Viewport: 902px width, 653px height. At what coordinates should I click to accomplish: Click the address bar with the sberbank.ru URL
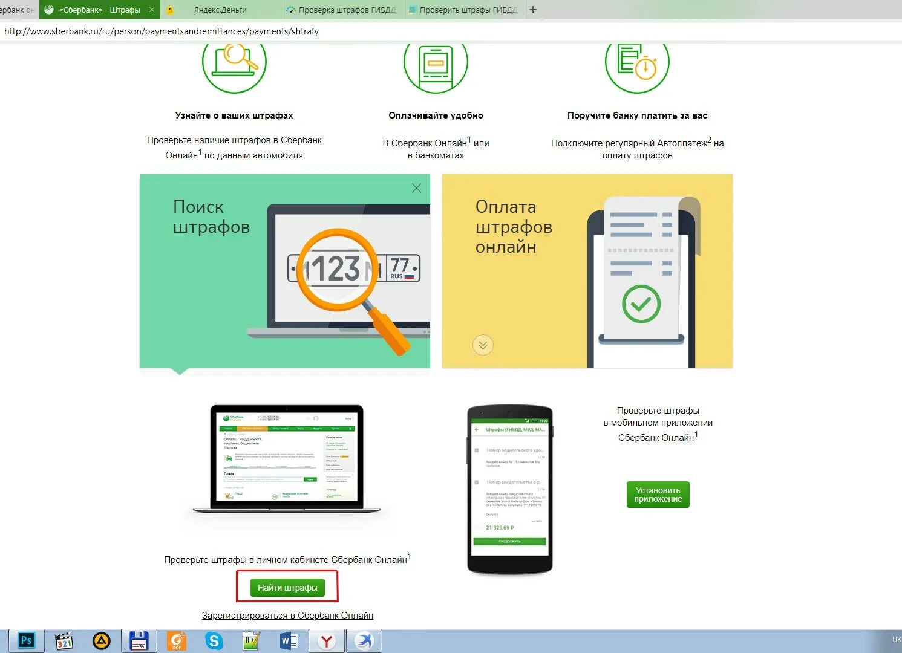(x=451, y=31)
